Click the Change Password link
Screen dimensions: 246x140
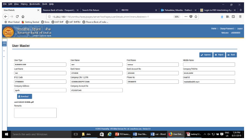pyautogui.click(x=227, y=28)
